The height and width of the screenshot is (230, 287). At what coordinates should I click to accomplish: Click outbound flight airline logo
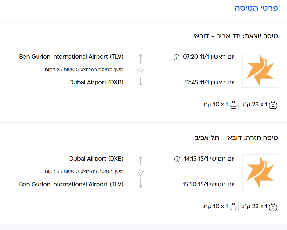(260, 70)
